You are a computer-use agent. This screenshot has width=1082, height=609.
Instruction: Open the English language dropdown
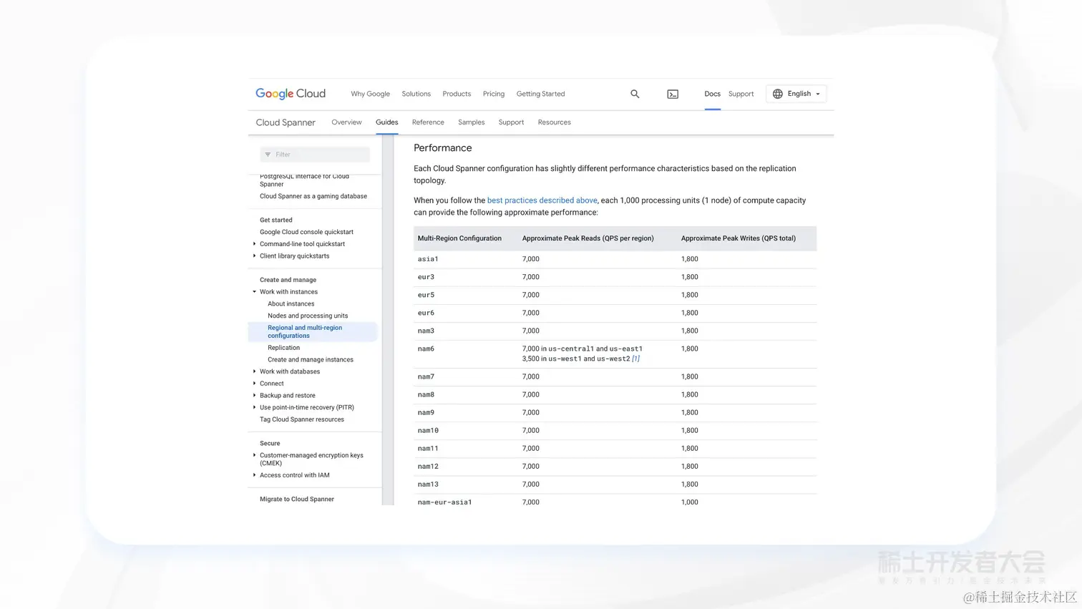tap(796, 94)
